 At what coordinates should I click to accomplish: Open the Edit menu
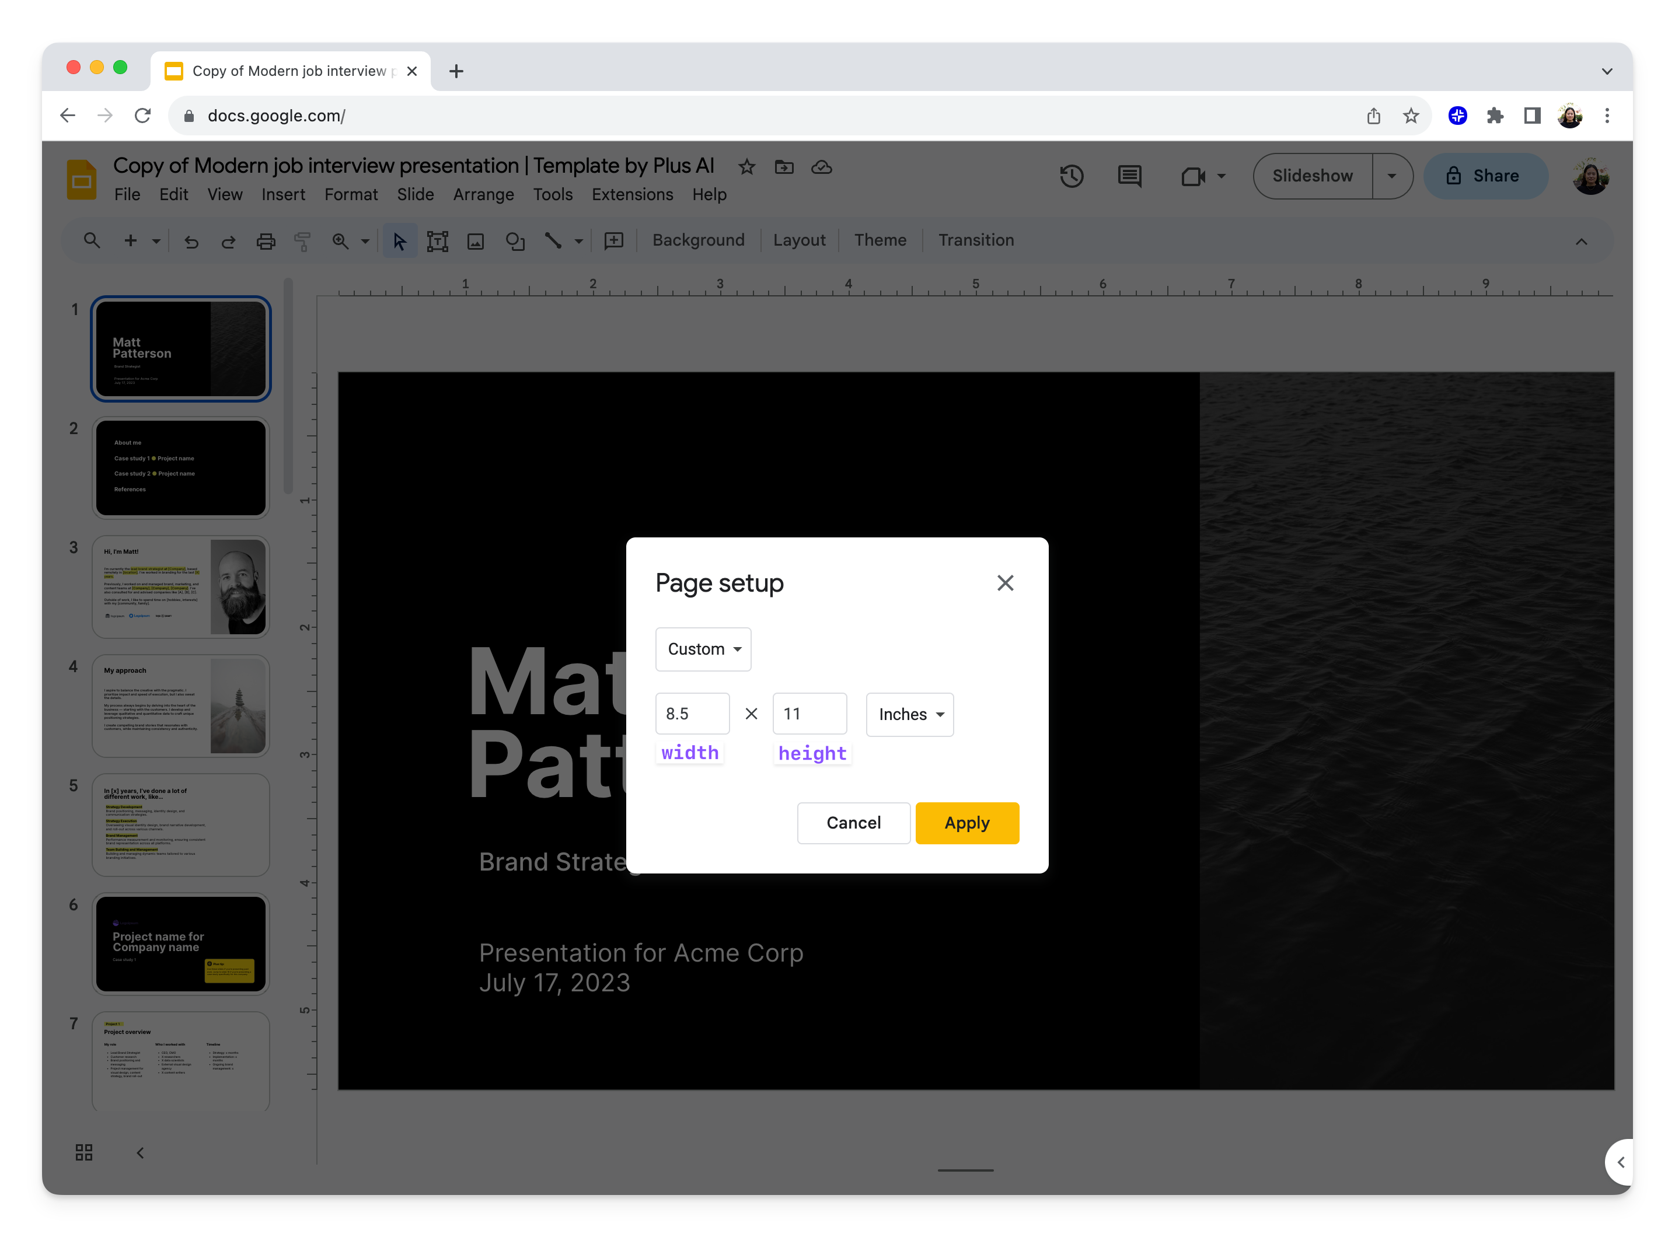(173, 195)
